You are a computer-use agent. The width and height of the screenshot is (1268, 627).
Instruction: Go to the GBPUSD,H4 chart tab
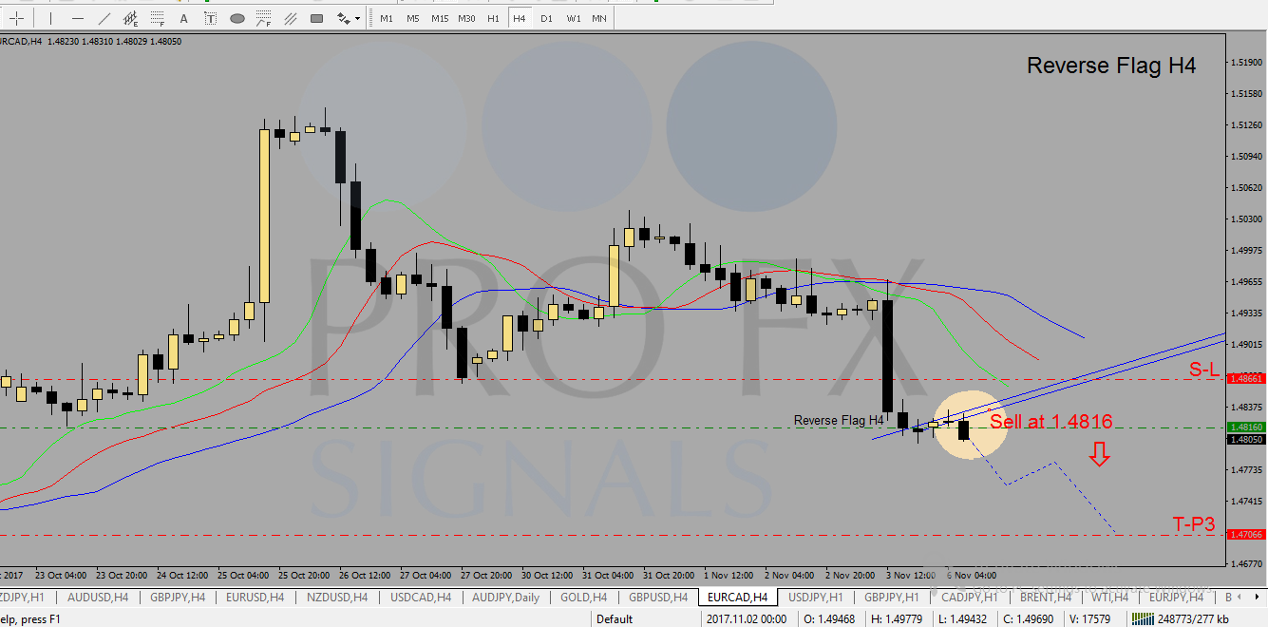click(656, 598)
